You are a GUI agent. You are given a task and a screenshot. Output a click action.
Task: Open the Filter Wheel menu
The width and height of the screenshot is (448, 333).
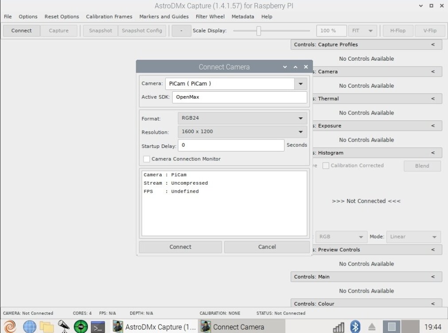[x=210, y=16]
